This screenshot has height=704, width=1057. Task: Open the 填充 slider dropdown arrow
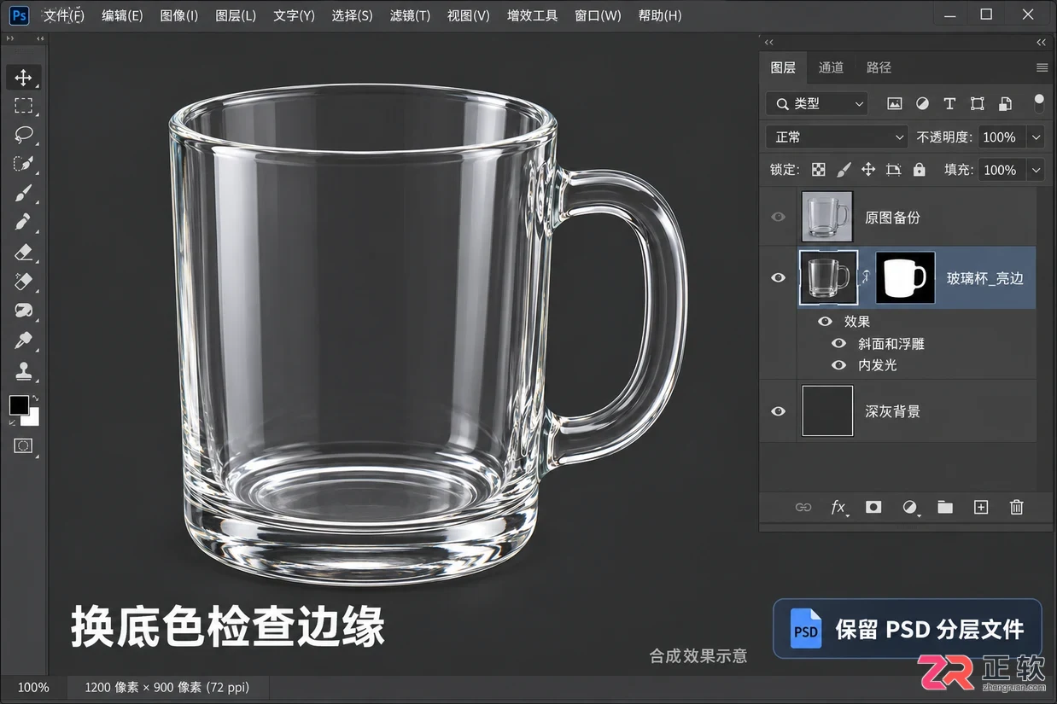tap(1036, 170)
